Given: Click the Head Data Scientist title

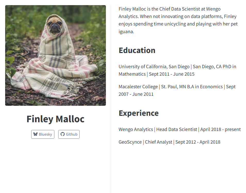Looking at the screenshot, I should pyautogui.click(x=177, y=129).
